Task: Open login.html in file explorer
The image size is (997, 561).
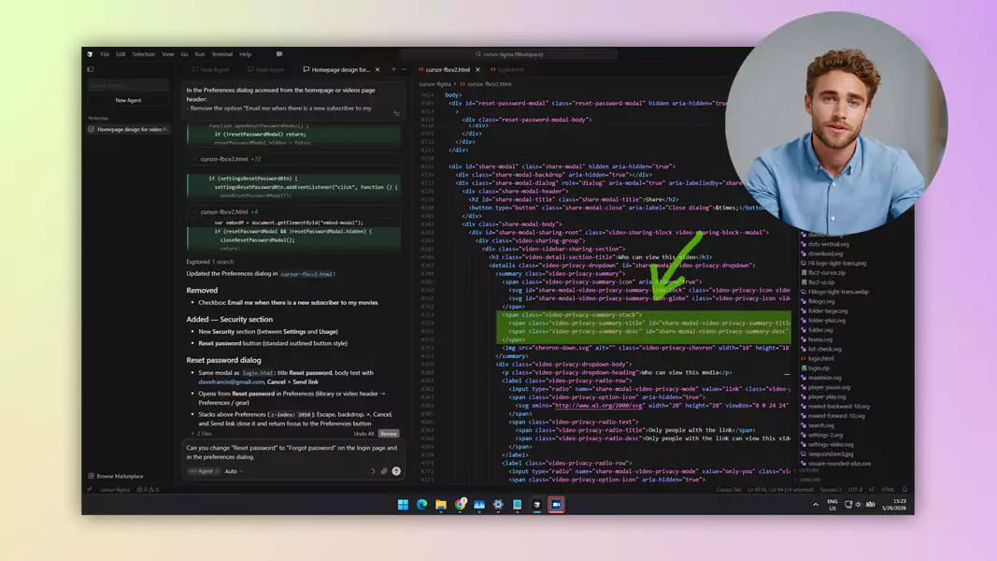Action: click(821, 359)
